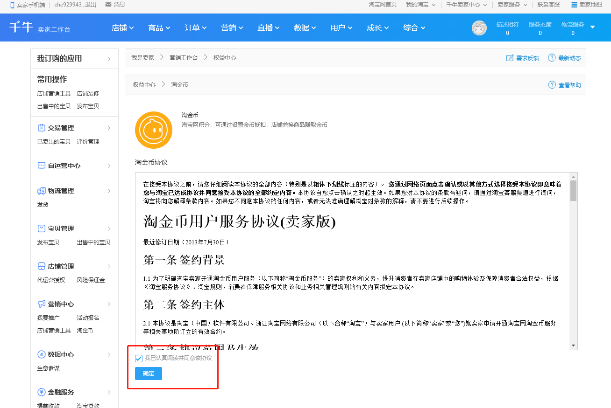Expand the 营销中心 section arrow
The image size is (611, 408).
[x=109, y=304]
